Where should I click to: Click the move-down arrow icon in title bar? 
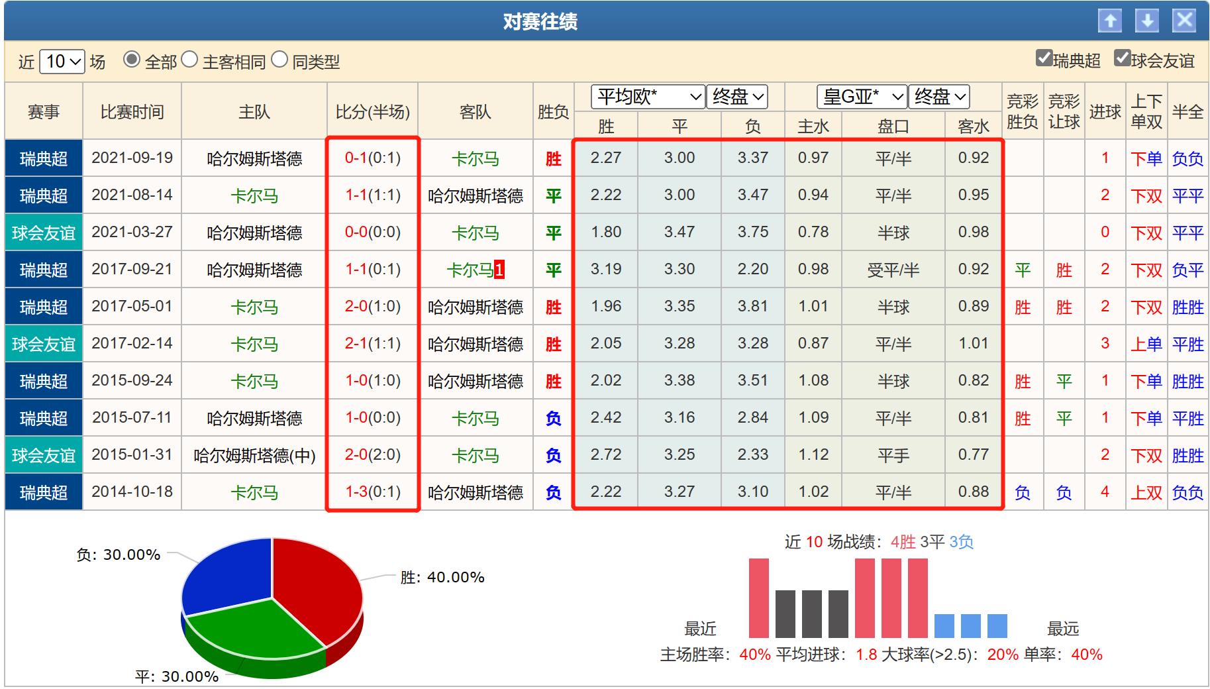1147,21
